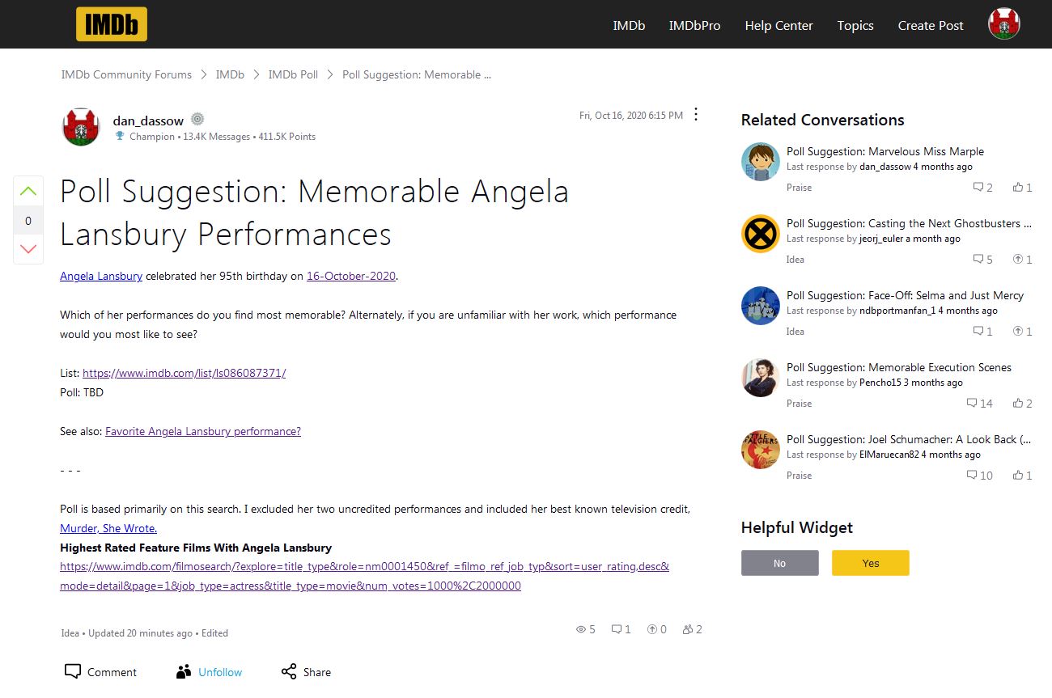Select No in Helpful Widget
Image resolution: width=1052 pixels, height=698 pixels.
coord(779,563)
